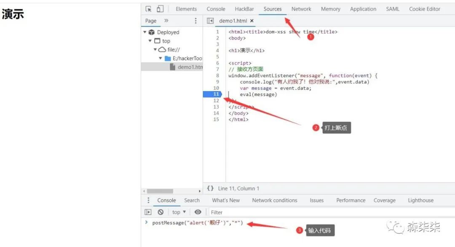Open the drawer Search tab

192,200
